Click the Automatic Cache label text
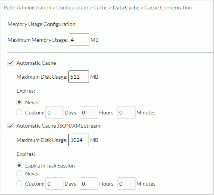 coord(36,63)
